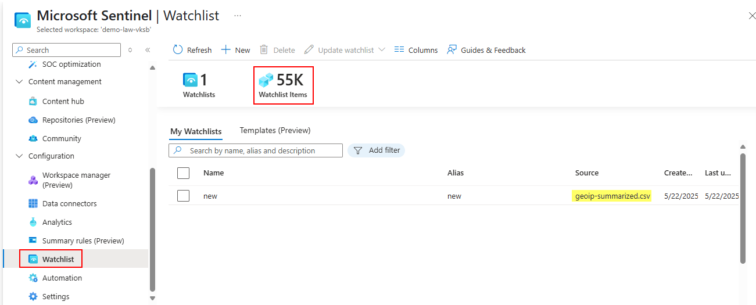Screen dimensions: 756x305
Task: Open Data connectors
Action: [70, 203]
